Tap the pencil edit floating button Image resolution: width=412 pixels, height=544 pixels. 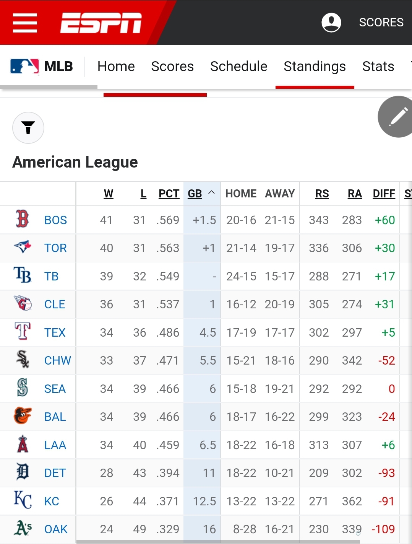pos(397,117)
